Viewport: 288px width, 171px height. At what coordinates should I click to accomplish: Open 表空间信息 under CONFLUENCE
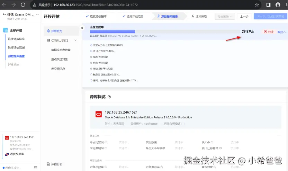(58, 69)
